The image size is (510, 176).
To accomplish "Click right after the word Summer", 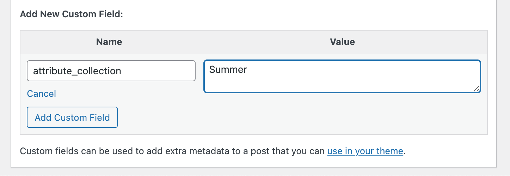I will click(248, 69).
